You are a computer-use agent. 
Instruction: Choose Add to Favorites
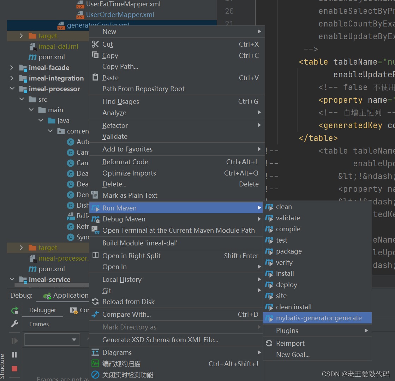(177, 149)
